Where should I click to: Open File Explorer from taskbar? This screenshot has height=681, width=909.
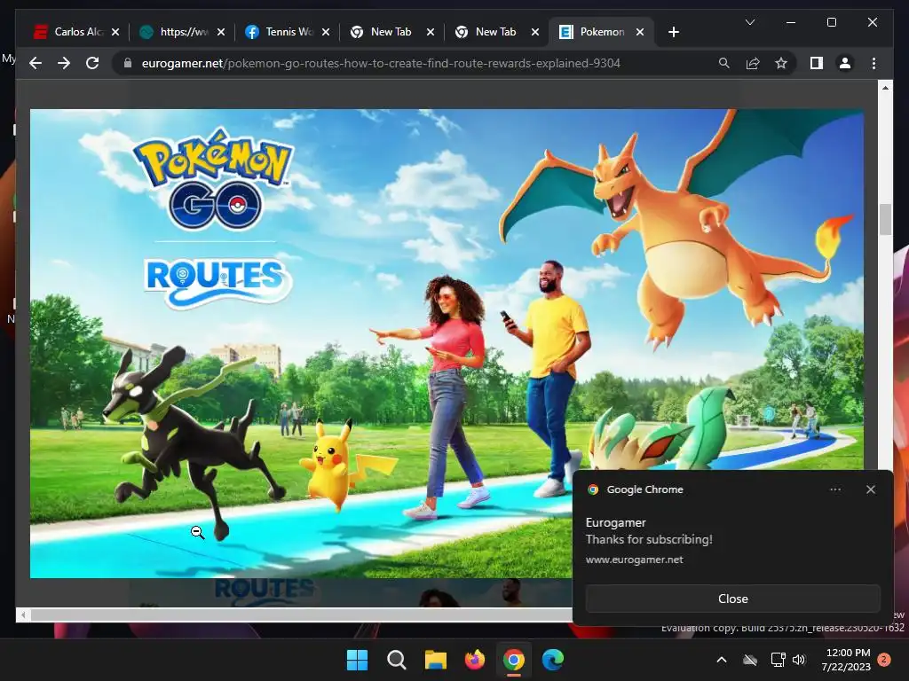click(435, 660)
